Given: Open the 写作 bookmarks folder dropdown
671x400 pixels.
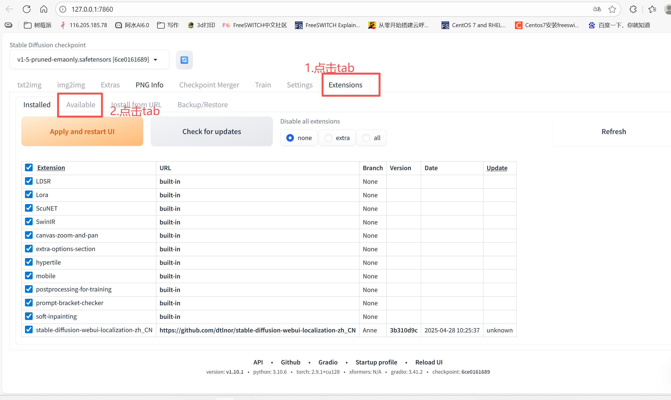Looking at the screenshot, I should [x=168, y=25].
